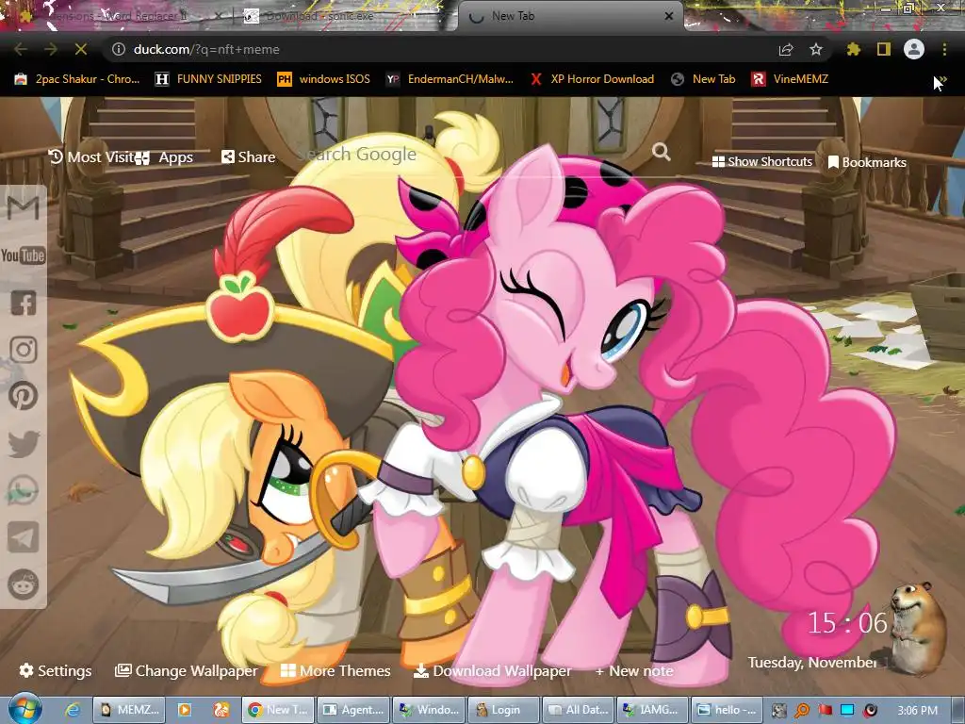This screenshot has height=724, width=965.
Task: Open the Chrome profile avatar
Action: pos(914,49)
